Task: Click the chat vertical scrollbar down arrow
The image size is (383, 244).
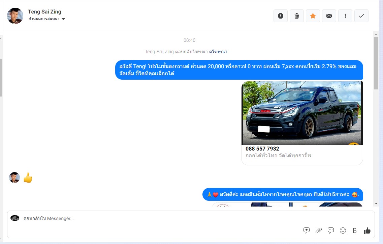Action: click(376, 204)
